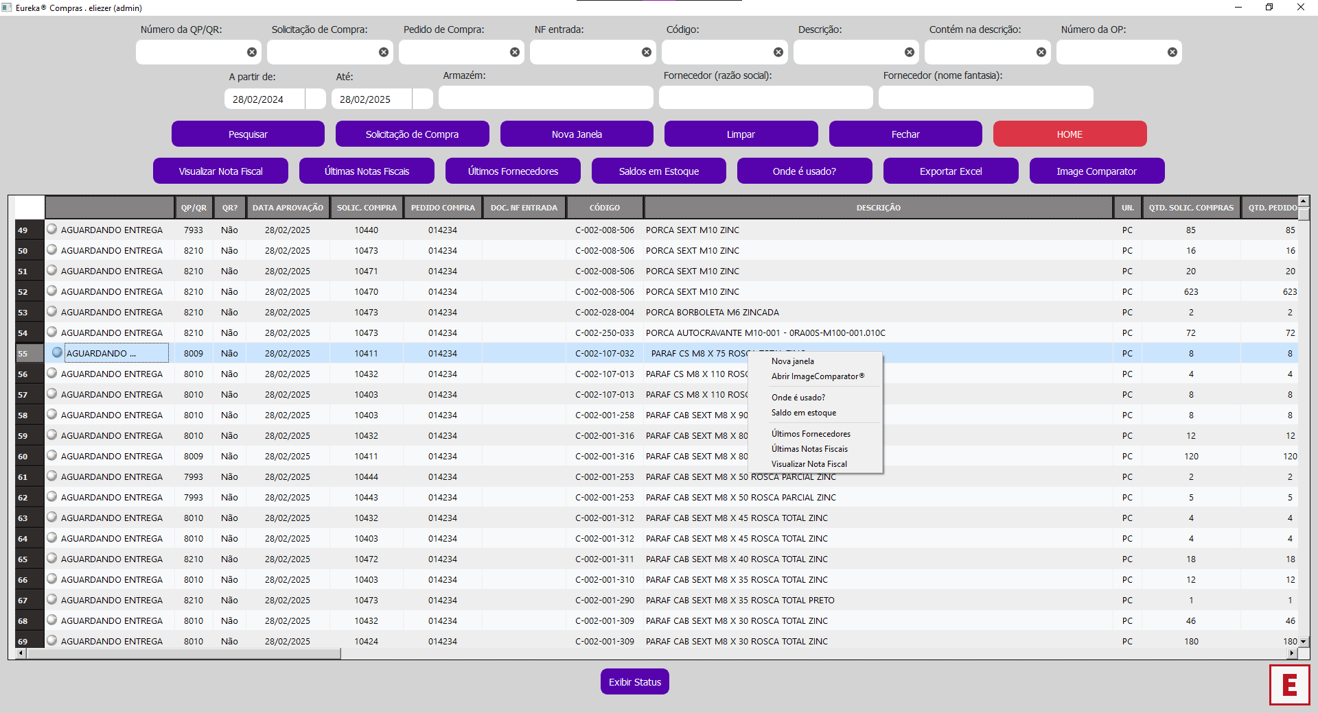Click the QTD. SOLIC. COMPRAS column header
Image resolution: width=1318 pixels, height=713 pixels.
click(1191, 207)
